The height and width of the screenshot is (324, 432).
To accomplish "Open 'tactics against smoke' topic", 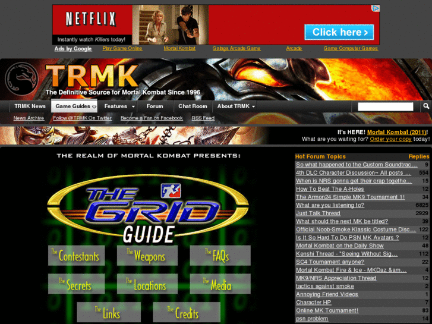I will click(x=325, y=286).
